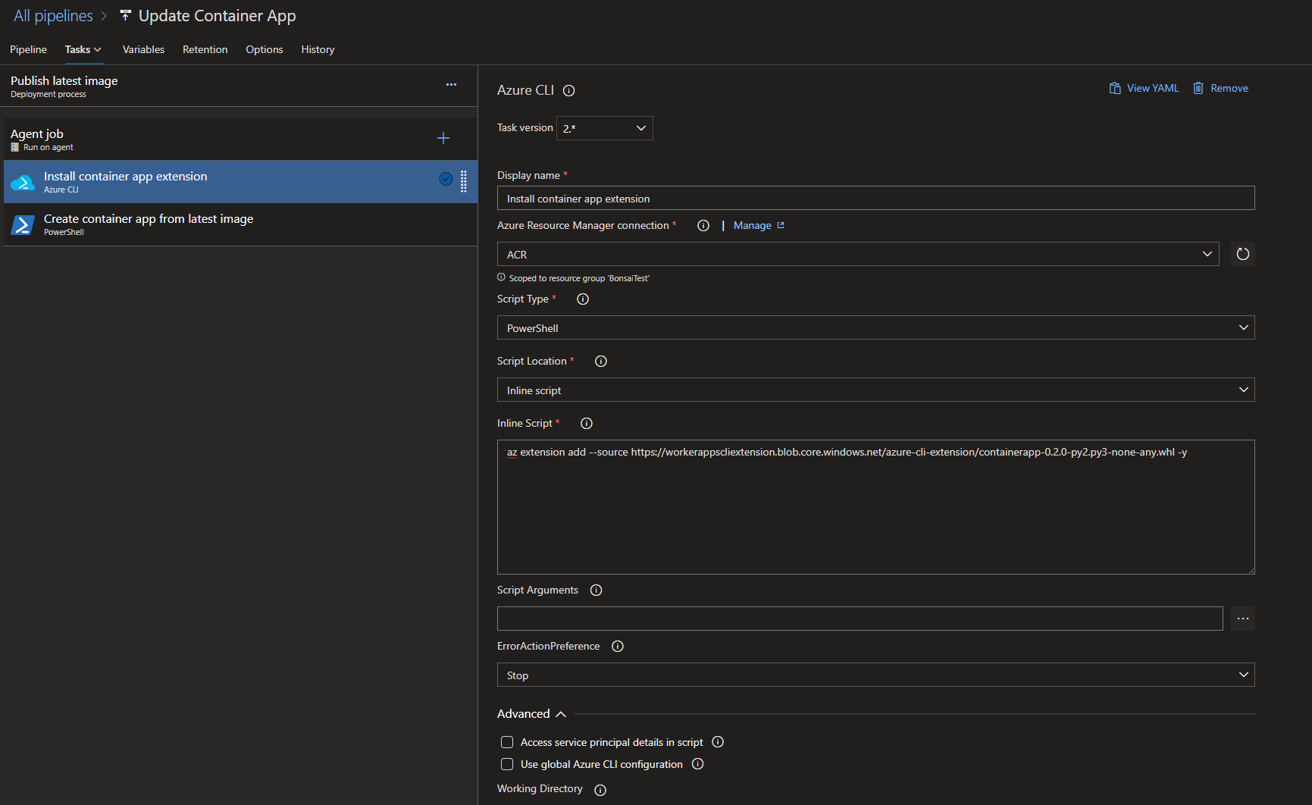Show Inline Script info tooltip
Image resolution: width=1312 pixels, height=805 pixels.
pos(587,424)
